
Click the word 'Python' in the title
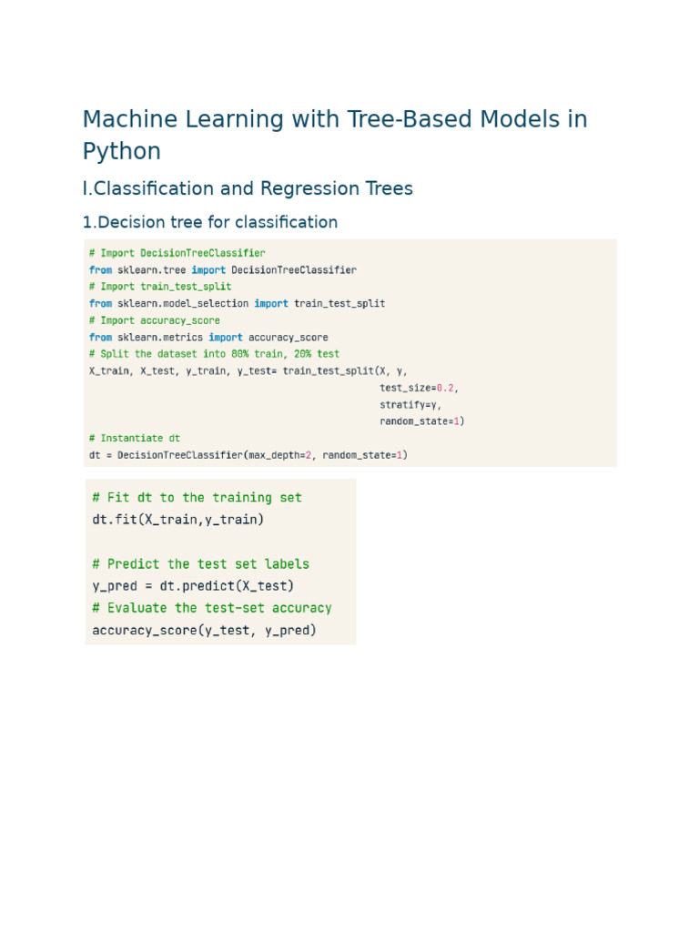122,152
